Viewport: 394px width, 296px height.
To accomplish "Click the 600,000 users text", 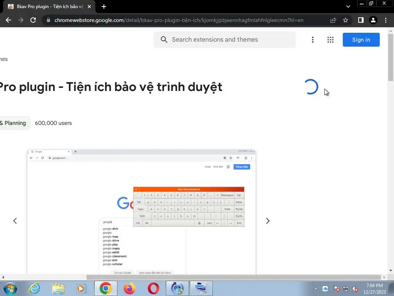I will [53, 123].
